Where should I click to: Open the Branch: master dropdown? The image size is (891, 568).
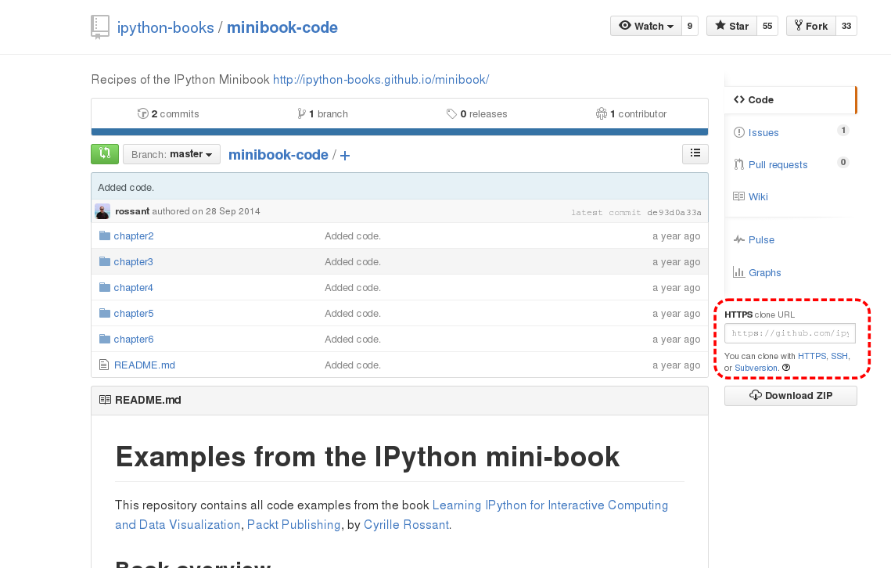coord(171,154)
